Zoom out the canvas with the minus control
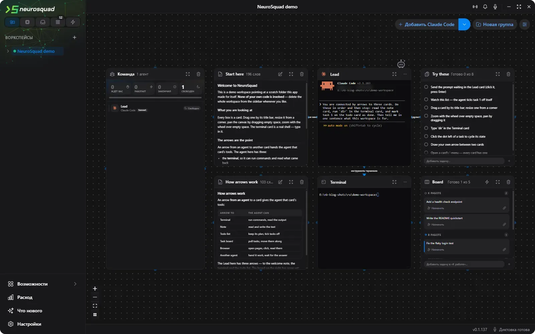The height and width of the screenshot is (334, 535). (x=95, y=297)
